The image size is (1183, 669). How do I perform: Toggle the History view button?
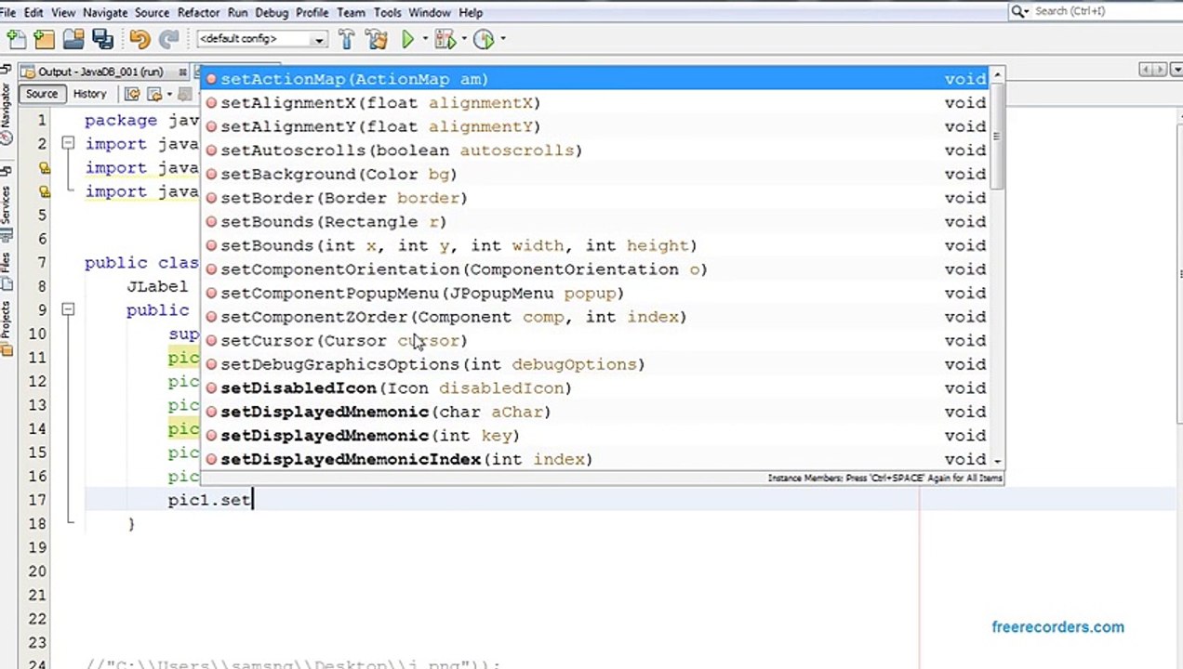pos(89,94)
